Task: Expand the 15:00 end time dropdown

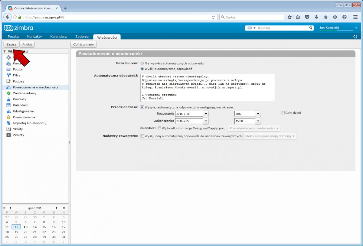Action: [x=258, y=121]
